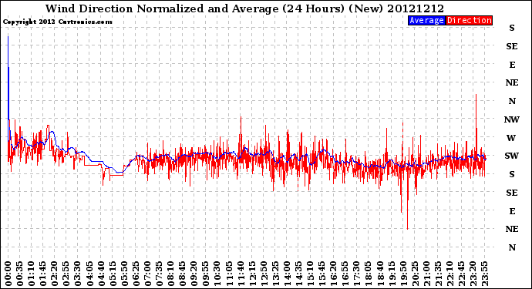Pick the 20:25 time axis label
The image size is (532, 289).
tap(415, 274)
